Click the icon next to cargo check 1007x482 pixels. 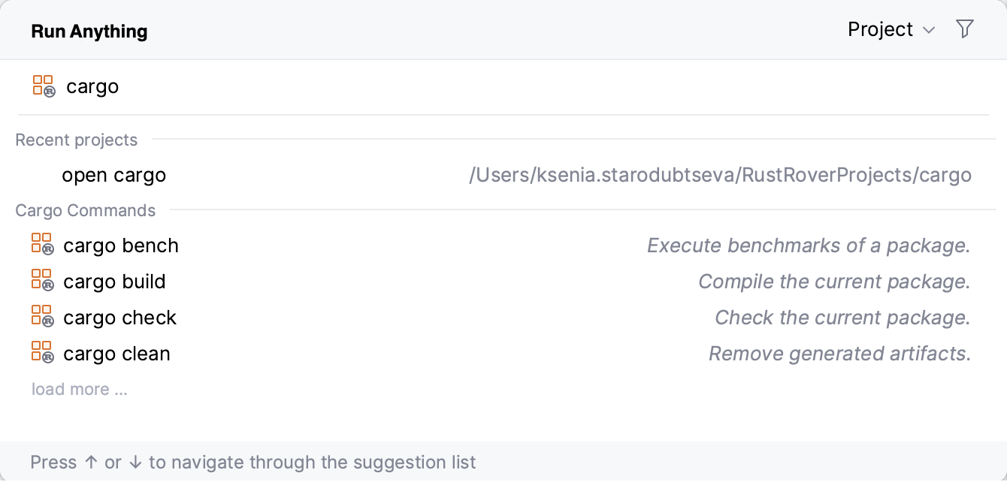42,317
